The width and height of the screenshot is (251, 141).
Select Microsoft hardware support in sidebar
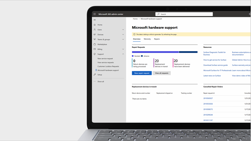(x=108, y=70)
